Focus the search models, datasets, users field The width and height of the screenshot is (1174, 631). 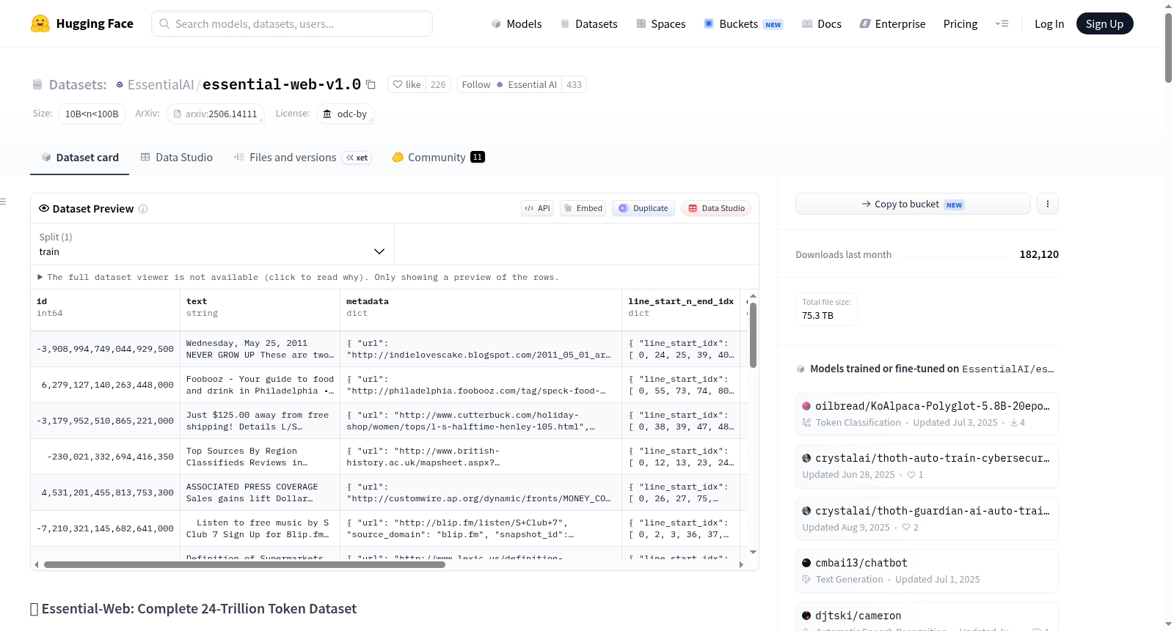(292, 23)
